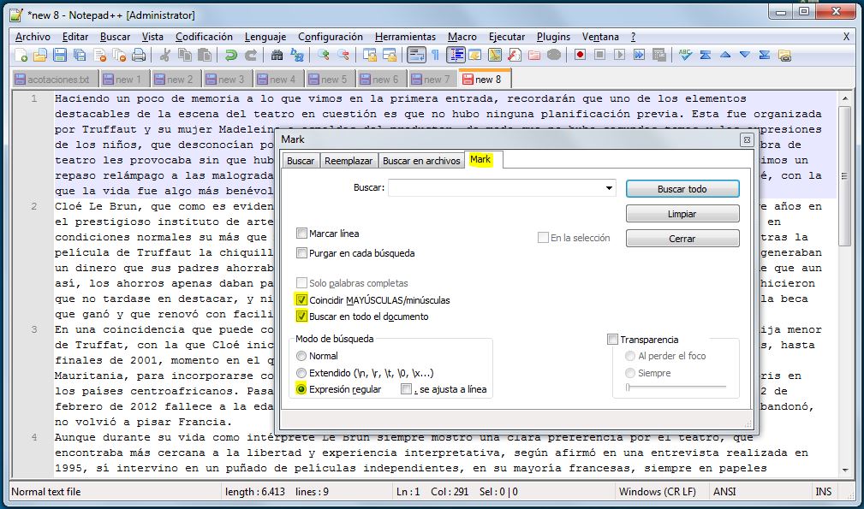Select Expresión regular radio button

point(301,389)
